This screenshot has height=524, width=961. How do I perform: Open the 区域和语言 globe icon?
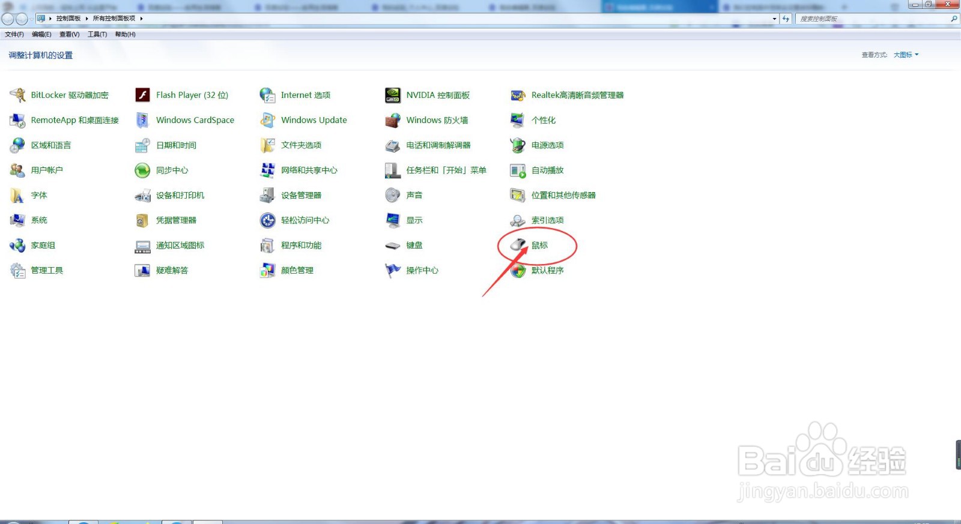(17, 145)
